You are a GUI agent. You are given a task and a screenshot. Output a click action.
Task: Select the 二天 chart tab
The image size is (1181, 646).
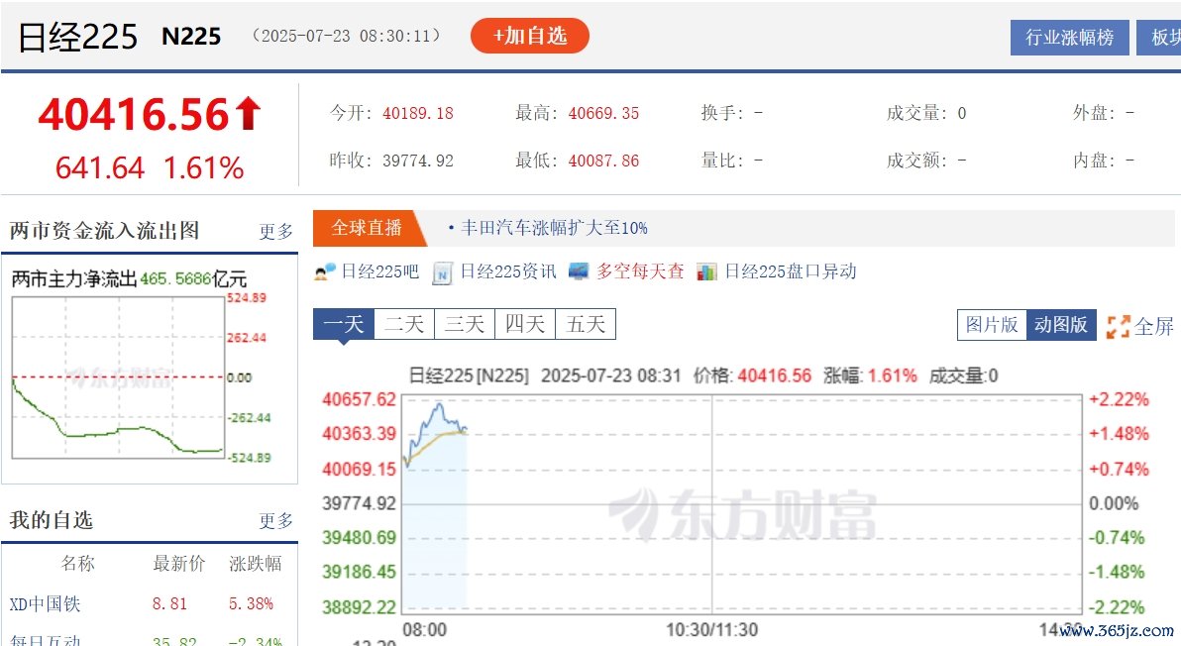404,325
